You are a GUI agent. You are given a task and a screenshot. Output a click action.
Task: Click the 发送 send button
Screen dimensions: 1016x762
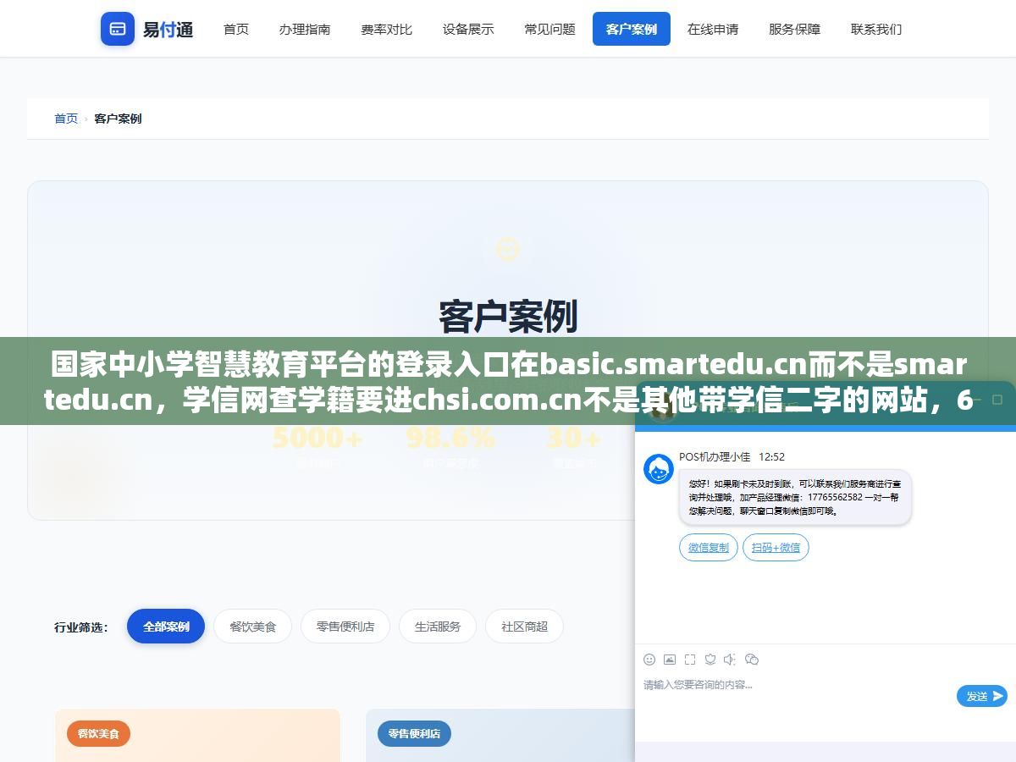coord(982,696)
